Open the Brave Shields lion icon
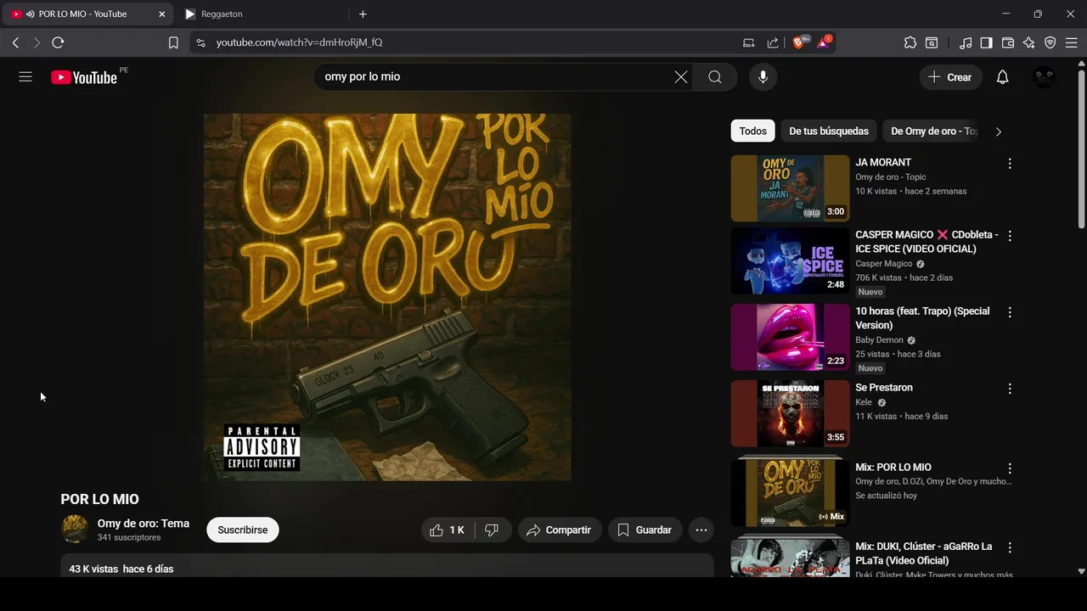This screenshot has height=611, width=1087. click(x=799, y=42)
